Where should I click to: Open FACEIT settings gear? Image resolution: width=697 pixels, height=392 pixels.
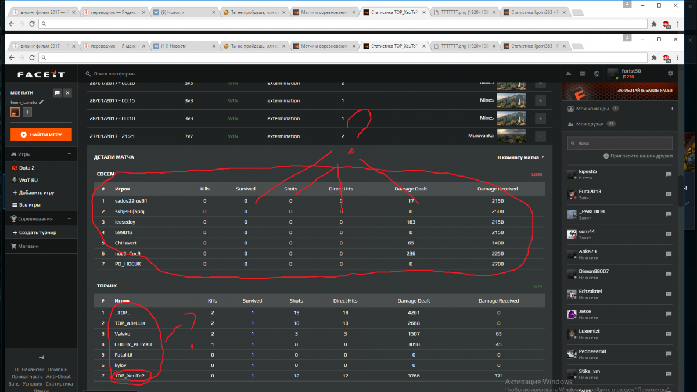pyautogui.click(x=670, y=74)
